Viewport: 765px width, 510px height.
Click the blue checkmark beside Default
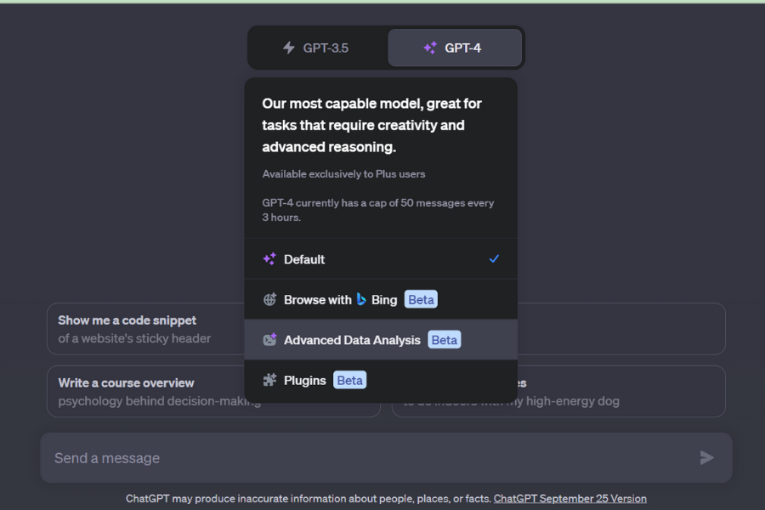[x=494, y=258]
